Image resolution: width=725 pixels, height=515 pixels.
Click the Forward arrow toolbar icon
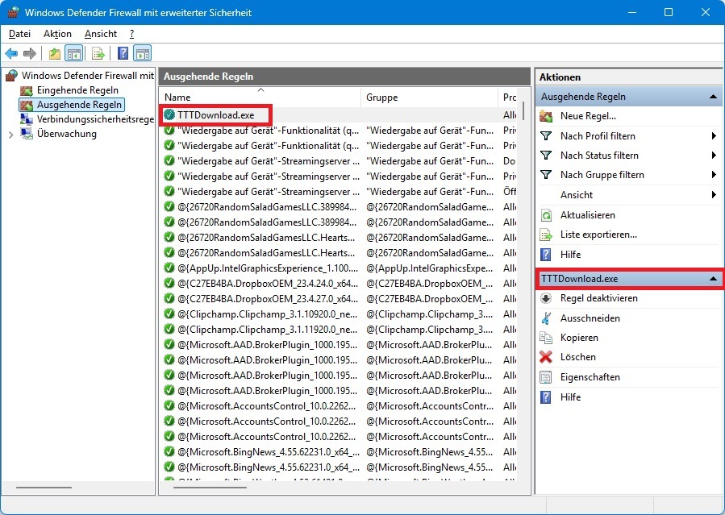tap(30, 53)
